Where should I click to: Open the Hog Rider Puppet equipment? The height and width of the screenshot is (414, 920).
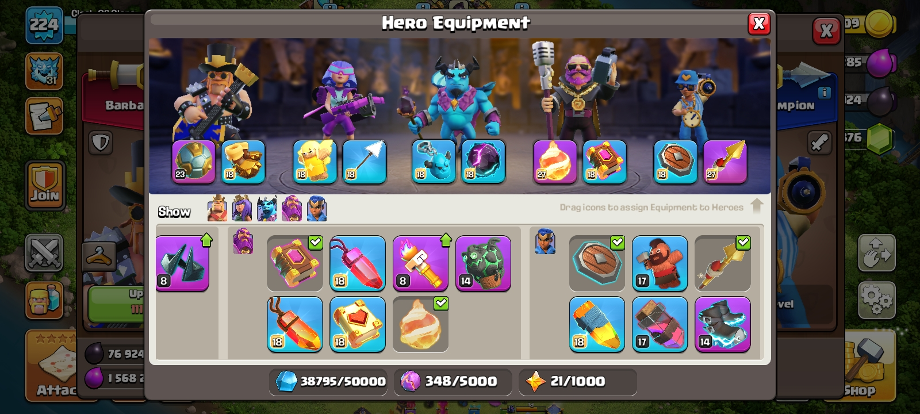pos(660,263)
